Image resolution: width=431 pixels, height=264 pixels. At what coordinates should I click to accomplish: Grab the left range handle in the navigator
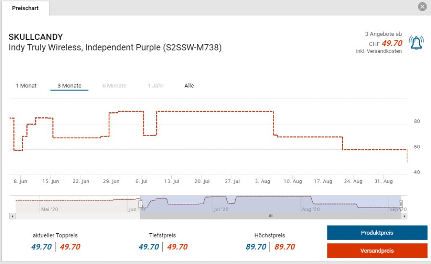[141, 204]
